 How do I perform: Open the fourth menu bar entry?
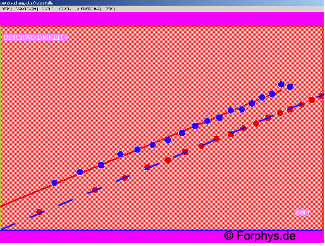[x=64, y=9]
